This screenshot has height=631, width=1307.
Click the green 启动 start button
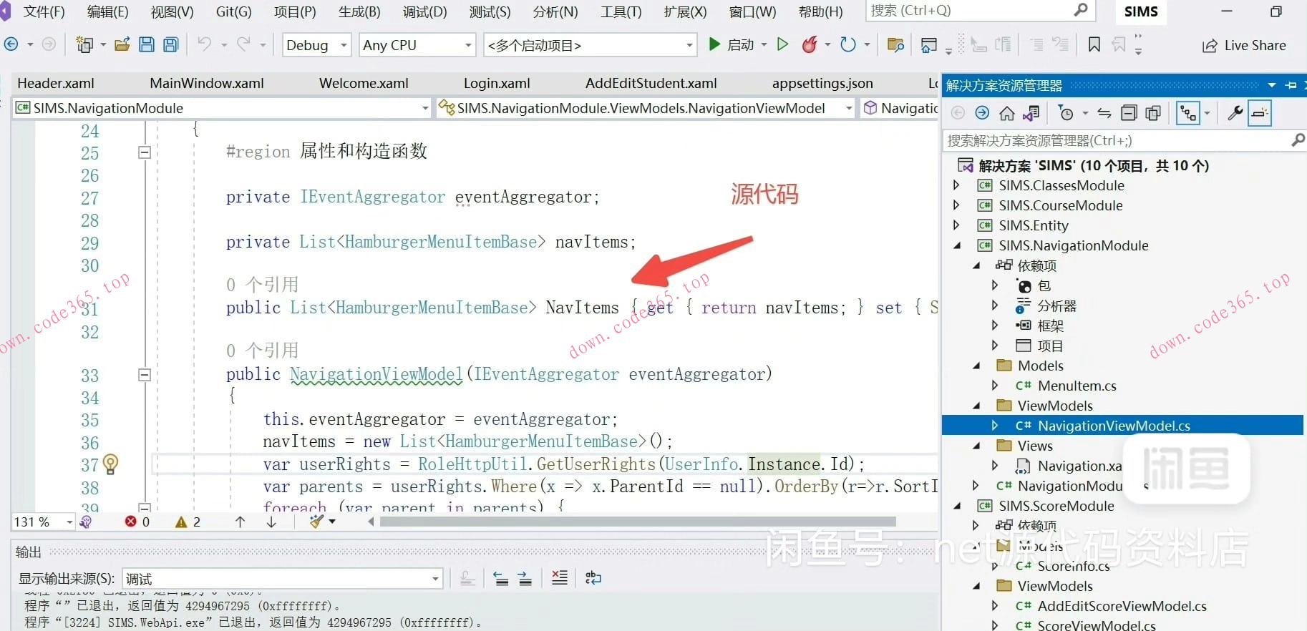point(731,44)
